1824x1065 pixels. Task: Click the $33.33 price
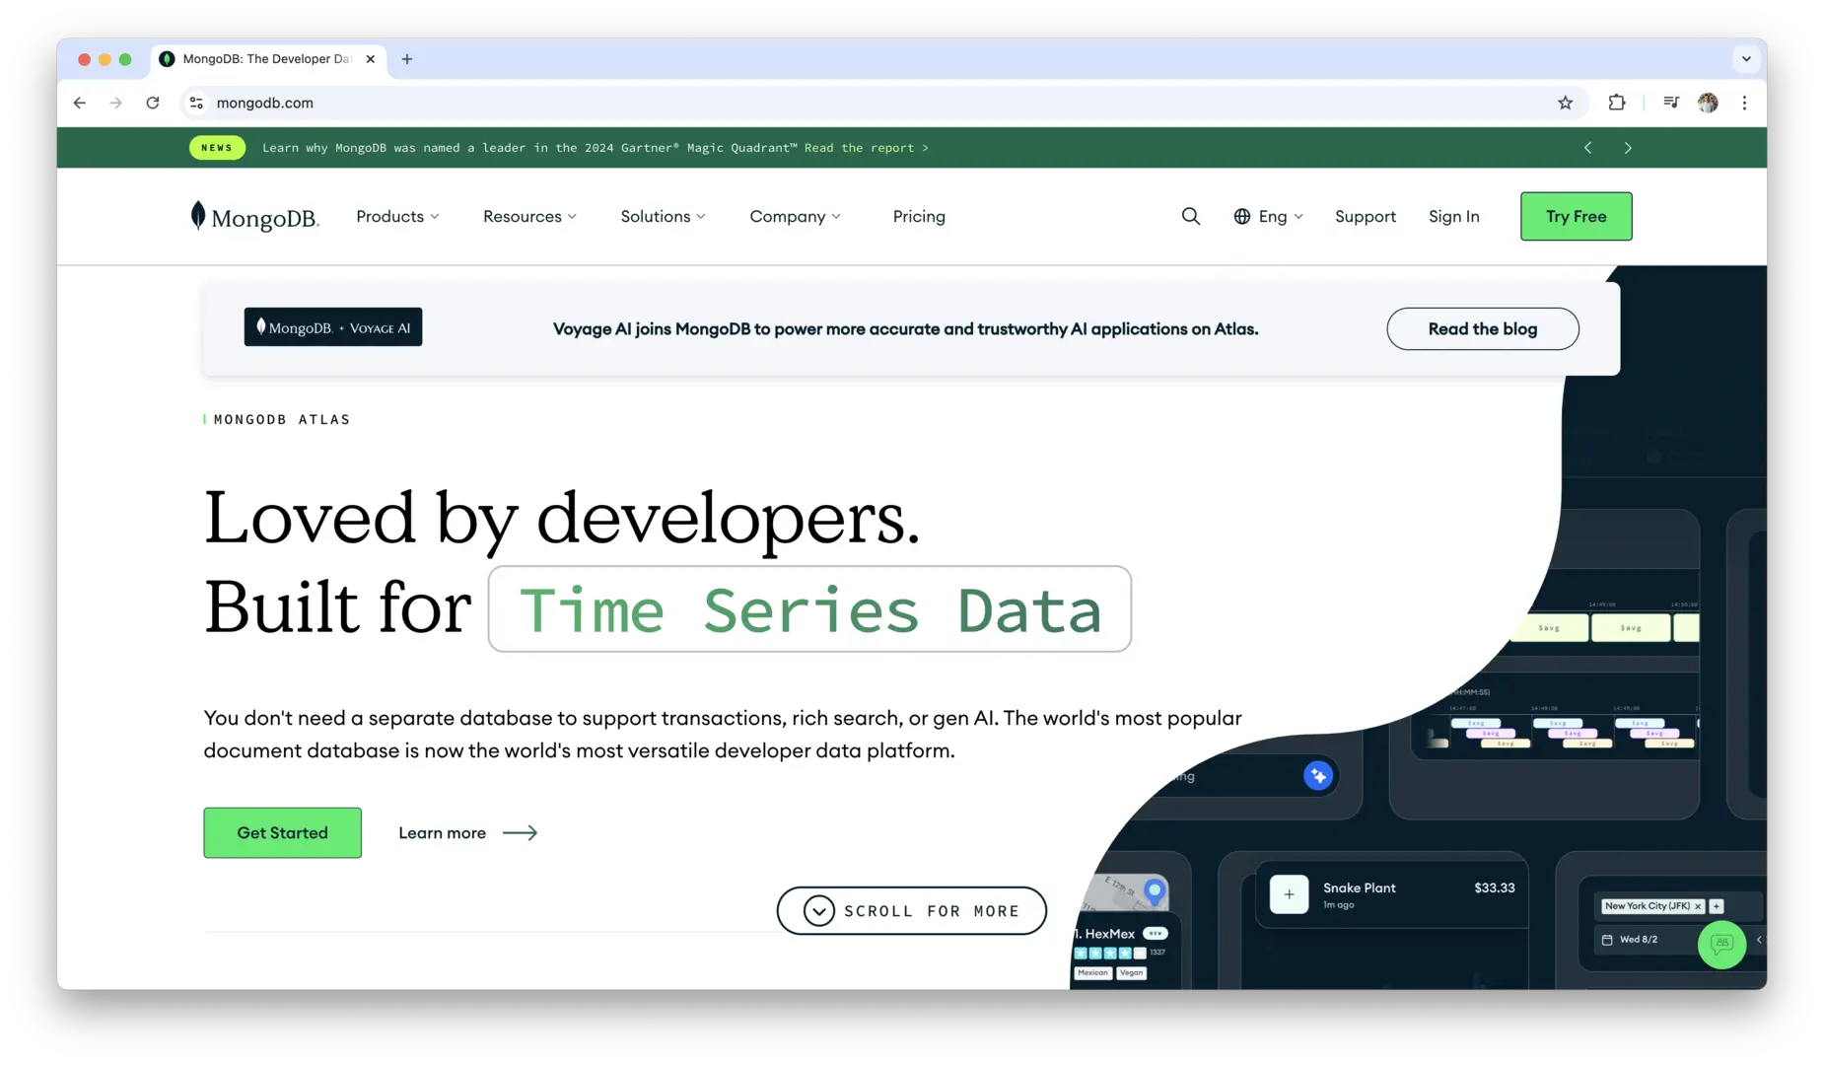pyautogui.click(x=1494, y=888)
